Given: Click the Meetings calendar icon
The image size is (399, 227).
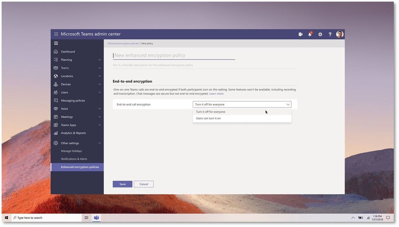Looking at the screenshot, I should point(56,117).
